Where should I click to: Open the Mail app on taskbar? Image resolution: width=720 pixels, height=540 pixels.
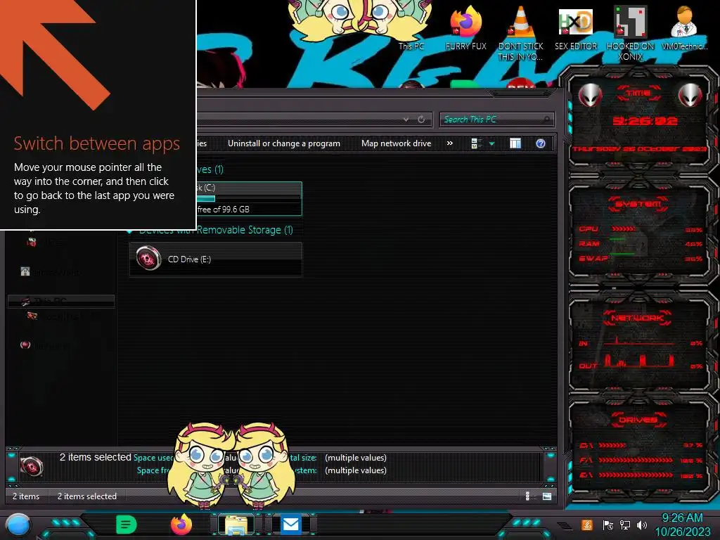pyautogui.click(x=290, y=525)
